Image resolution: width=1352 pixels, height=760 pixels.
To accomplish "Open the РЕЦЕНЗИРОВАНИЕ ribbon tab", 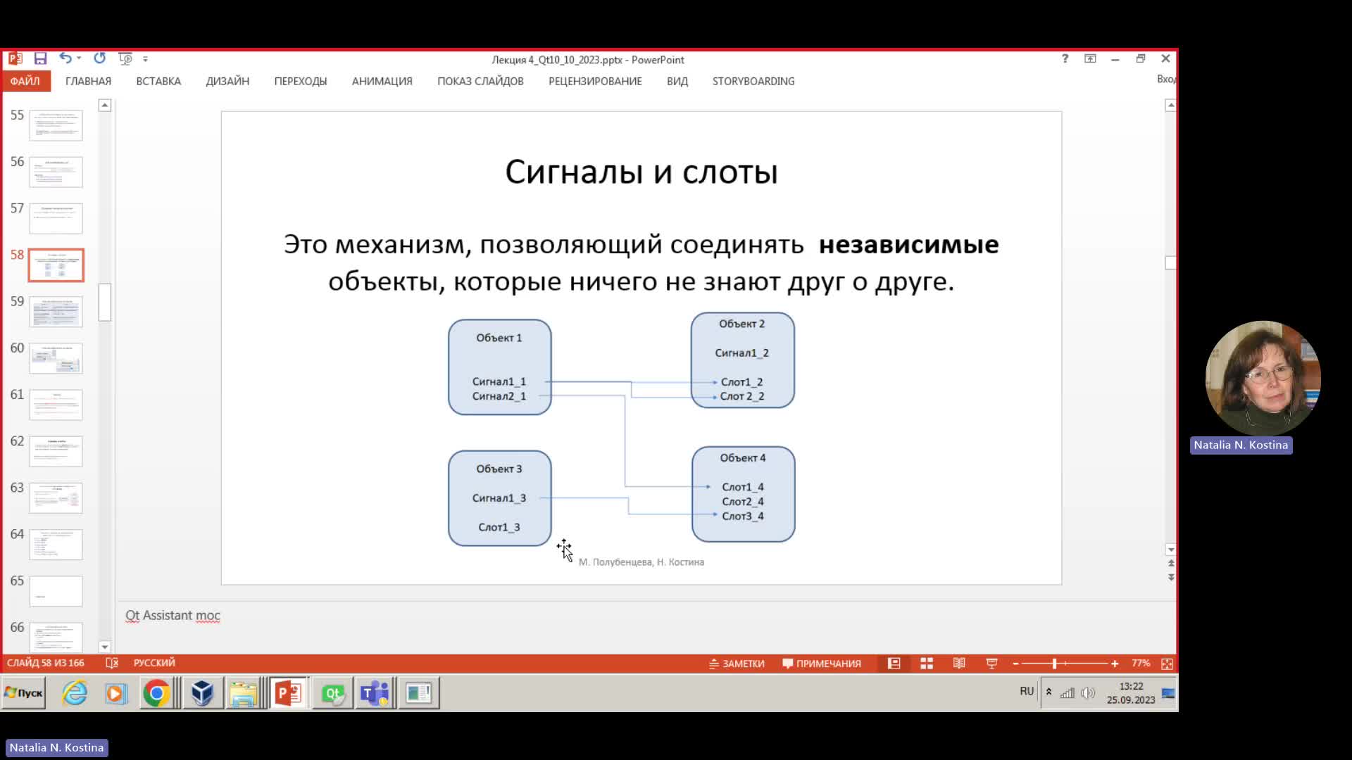I will click(x=595, y=81).
